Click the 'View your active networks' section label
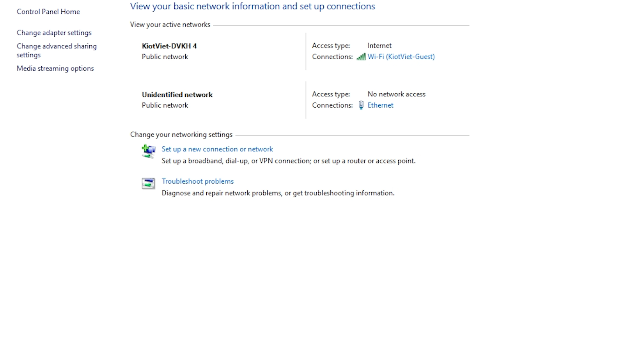 coord(170,25)
